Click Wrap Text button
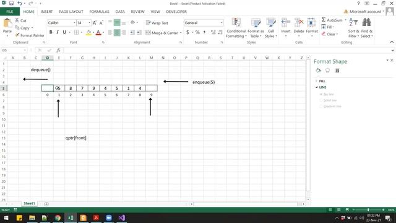 [157, 23]
